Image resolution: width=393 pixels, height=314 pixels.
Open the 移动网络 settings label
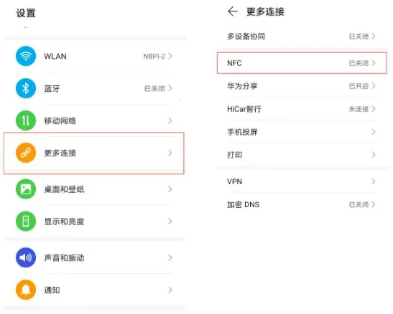coord(60,120)
